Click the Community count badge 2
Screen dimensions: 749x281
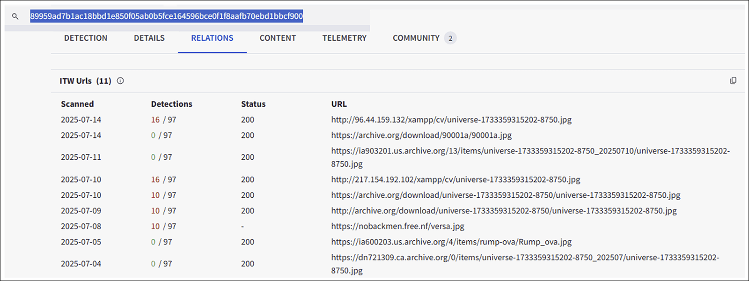(450, 38)
